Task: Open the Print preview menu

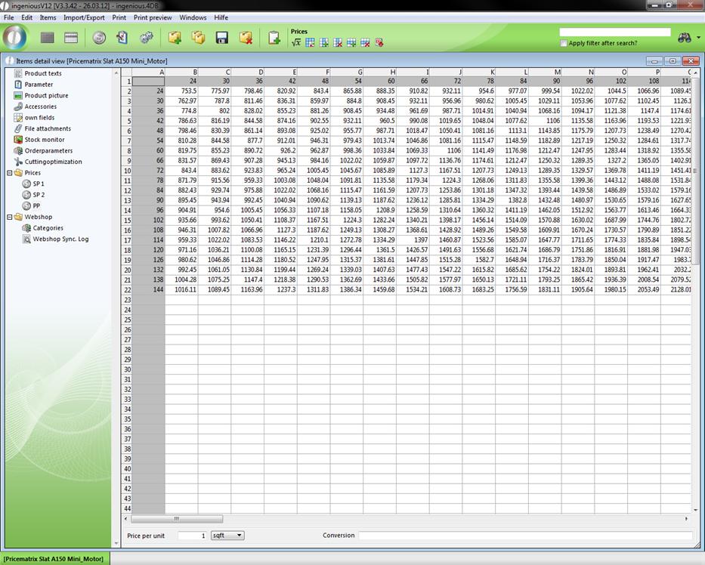Action: [x=153, y=17]
